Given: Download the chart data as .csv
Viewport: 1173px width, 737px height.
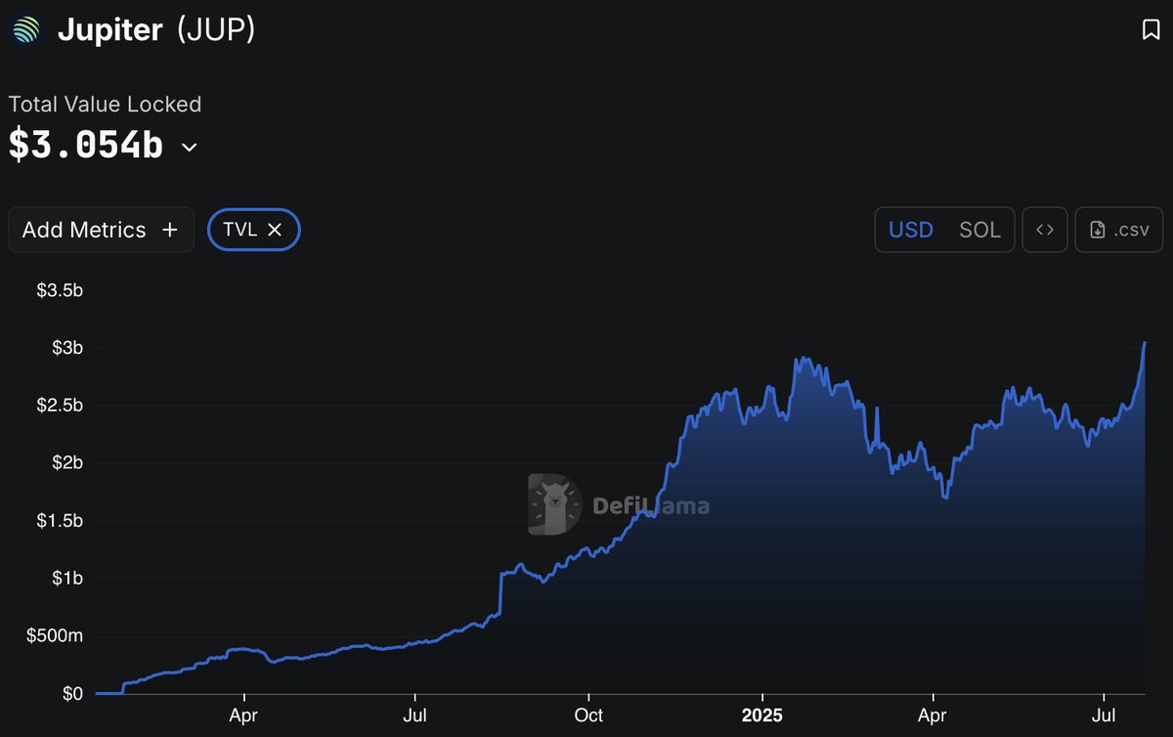Looking at the screenshot, I should (x=1119, y=230).
